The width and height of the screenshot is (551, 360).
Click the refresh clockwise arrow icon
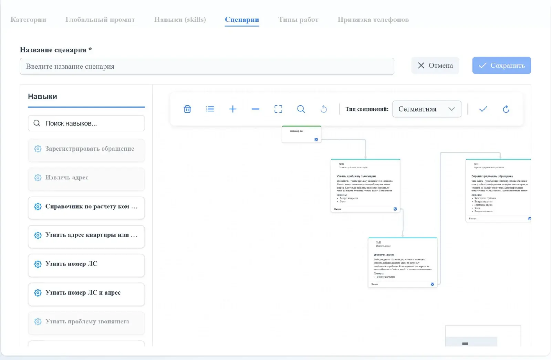pos(506,109)
